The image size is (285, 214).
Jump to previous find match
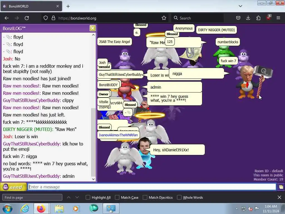pos(69,197)
